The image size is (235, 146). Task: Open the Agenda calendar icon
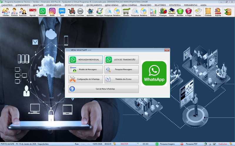(x=33, y=12)
